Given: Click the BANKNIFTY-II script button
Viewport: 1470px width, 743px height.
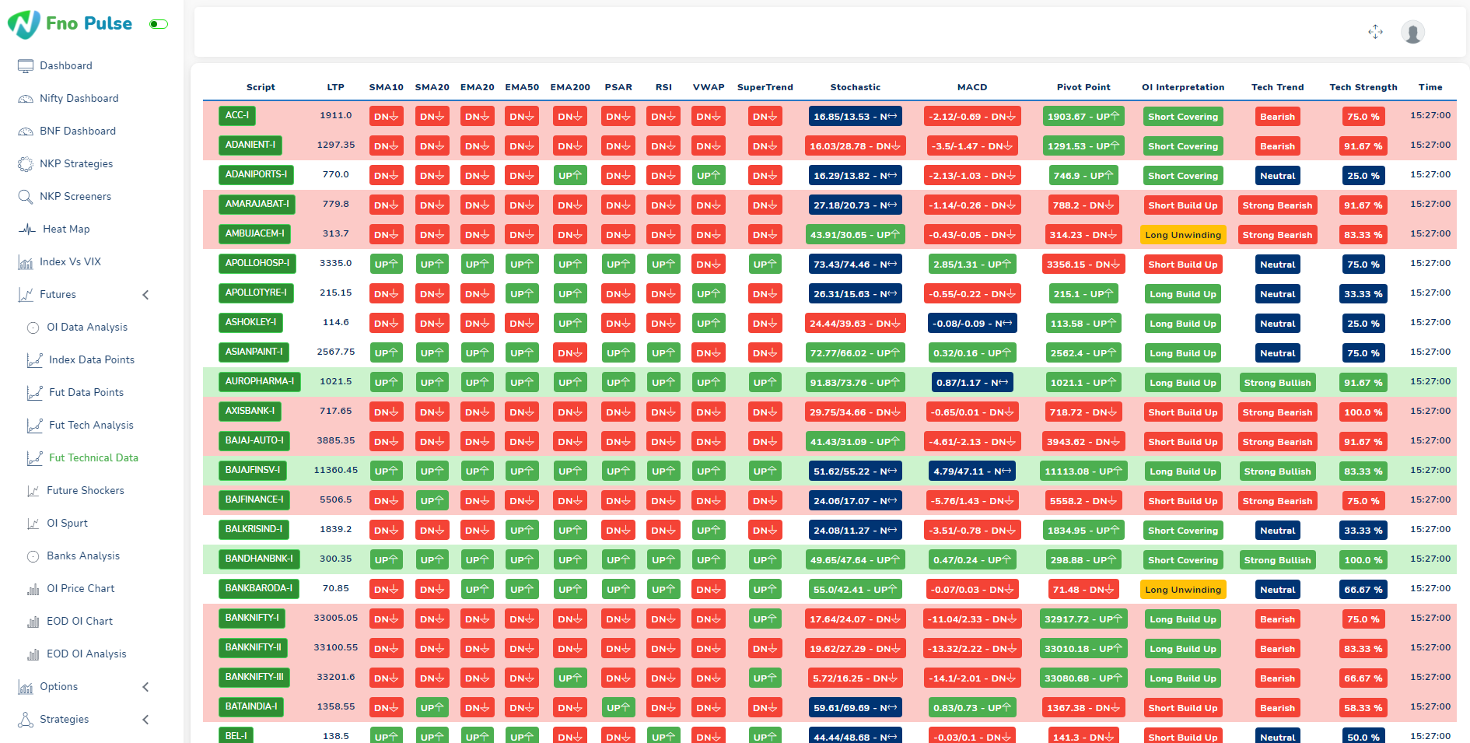Looking at the screenshot, I should pos(253,647).
